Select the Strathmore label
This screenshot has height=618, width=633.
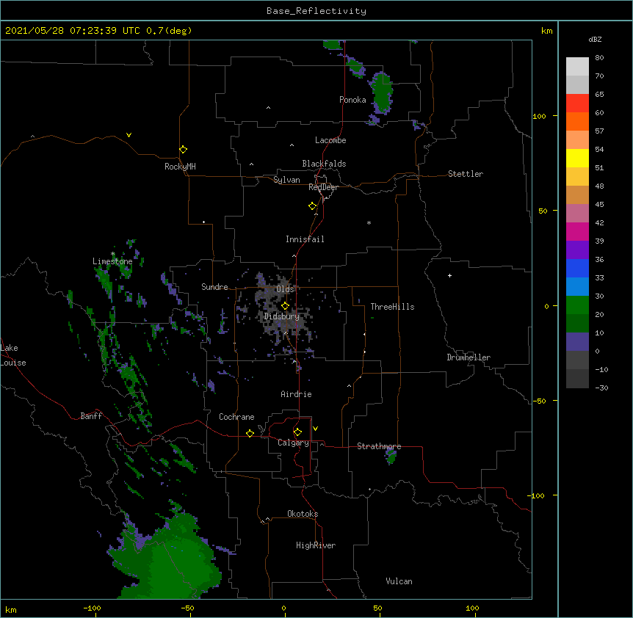point(379,446)
